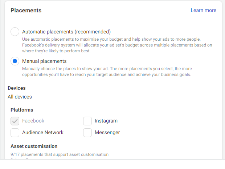Click the '9/17 placements' support text
The width and height of the screenshot is (225, 169).
pos(60,154)
